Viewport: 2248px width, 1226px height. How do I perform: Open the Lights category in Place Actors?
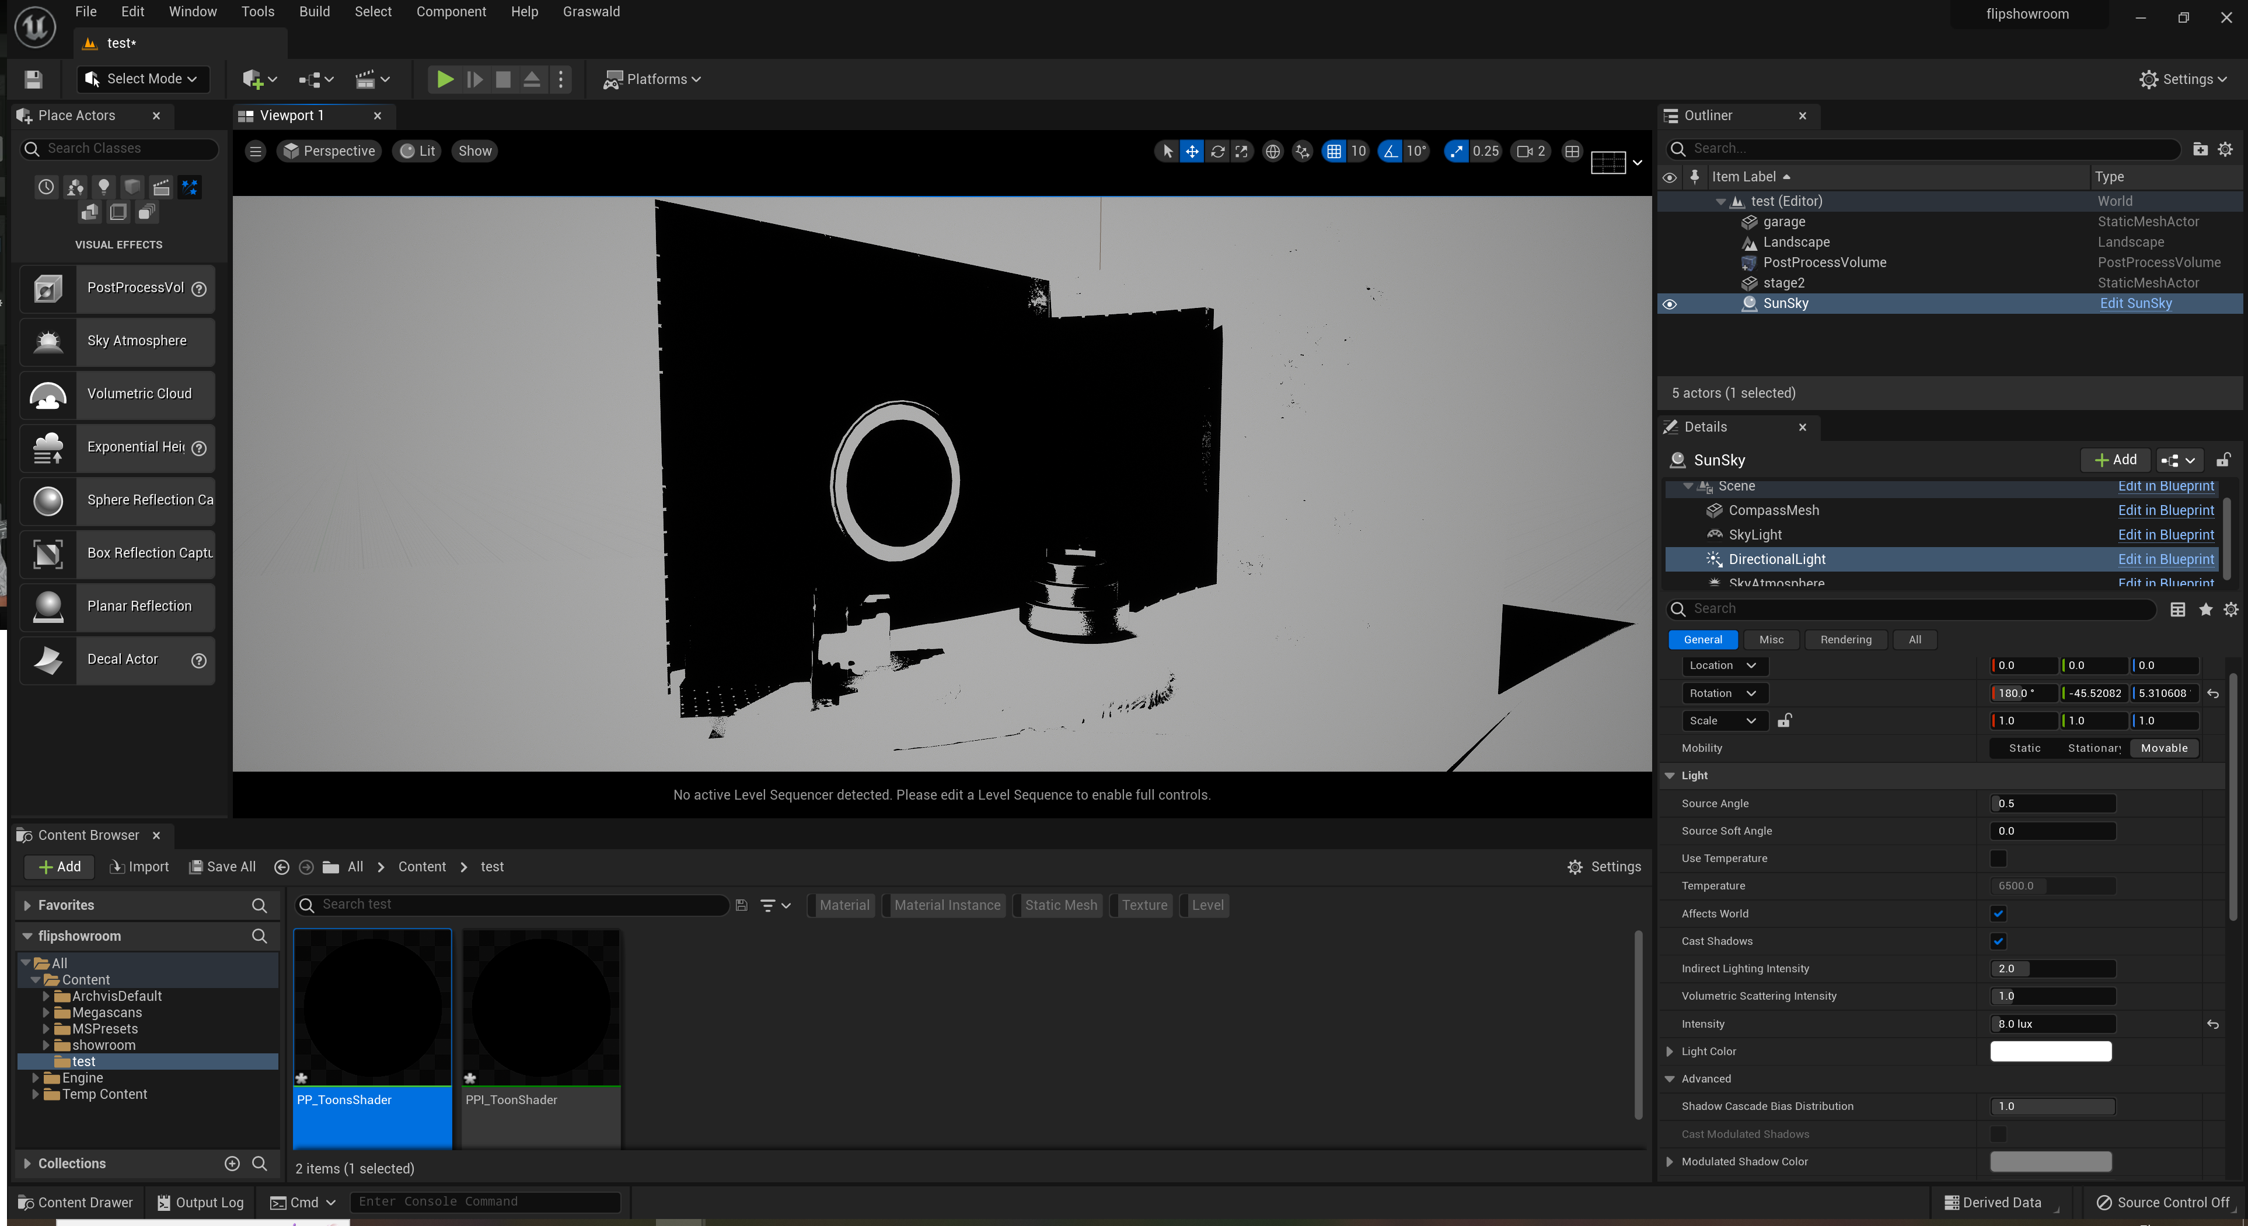click(104, 187)
